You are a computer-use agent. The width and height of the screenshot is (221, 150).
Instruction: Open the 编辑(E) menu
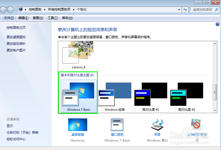pos(23,18)
